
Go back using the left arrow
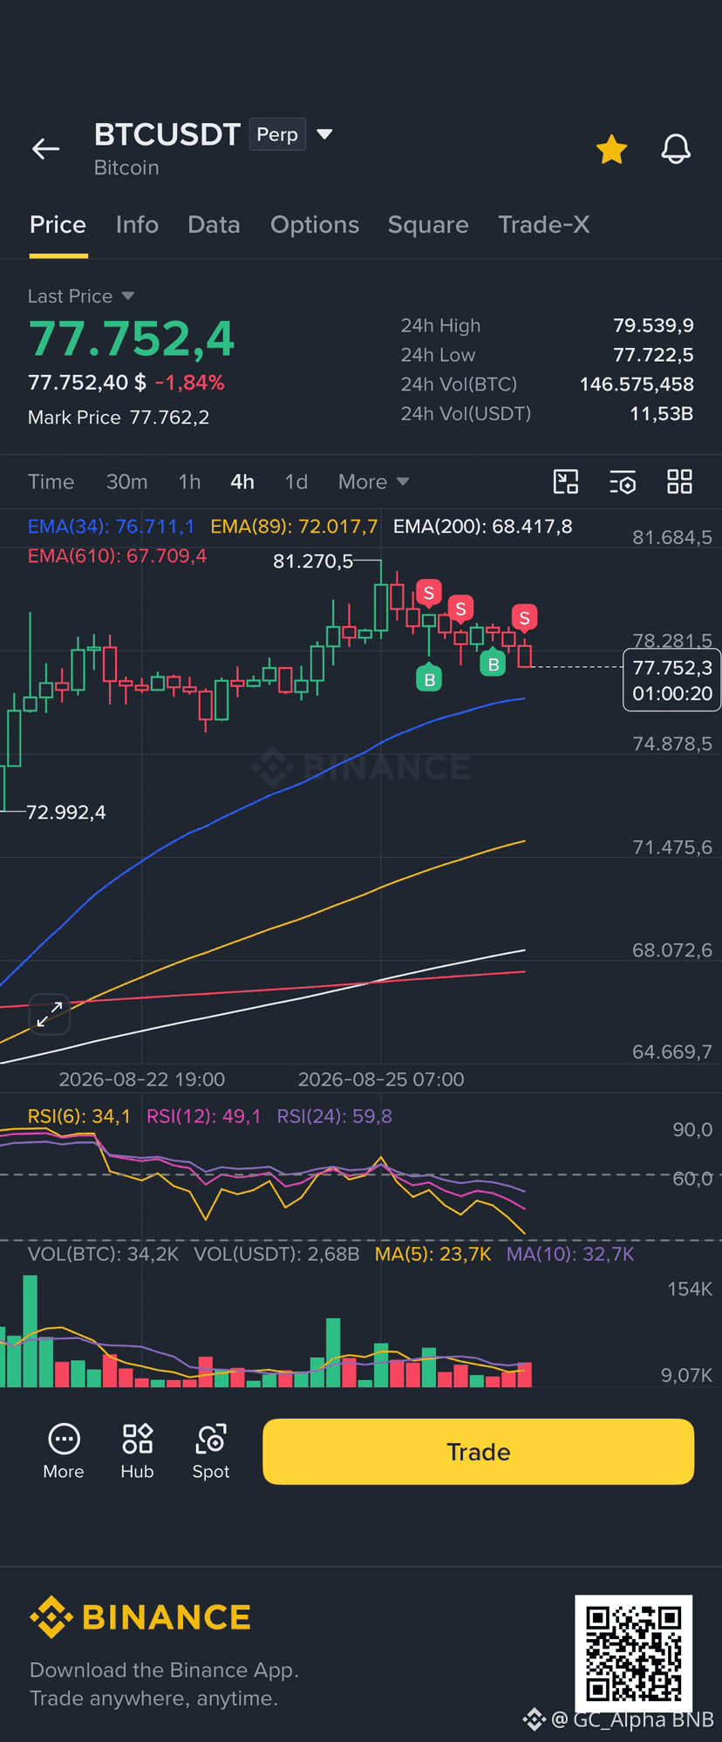45,149
